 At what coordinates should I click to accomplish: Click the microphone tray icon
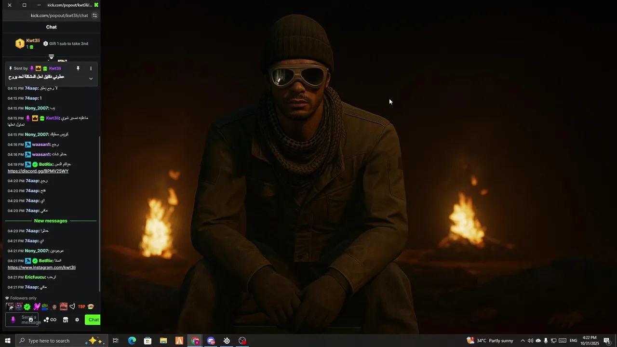546,341
